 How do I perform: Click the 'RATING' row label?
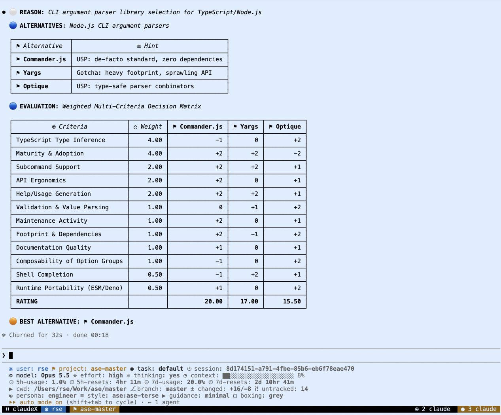pos(27,301)
